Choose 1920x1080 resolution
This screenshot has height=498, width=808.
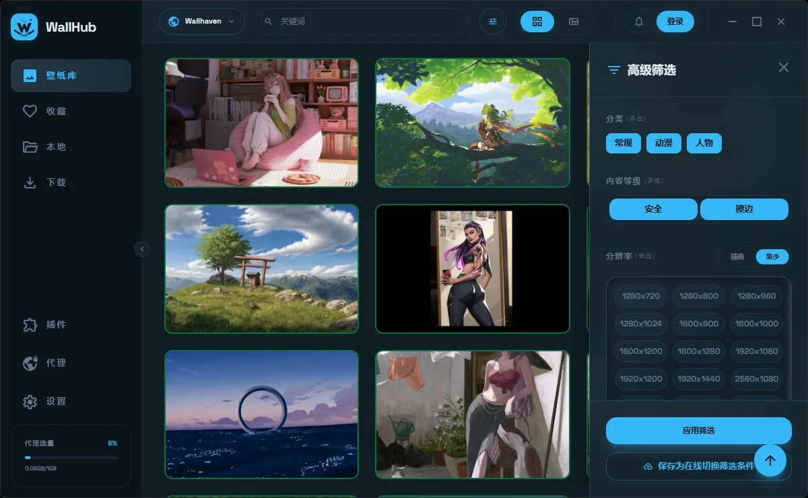(x=757, y=351)
